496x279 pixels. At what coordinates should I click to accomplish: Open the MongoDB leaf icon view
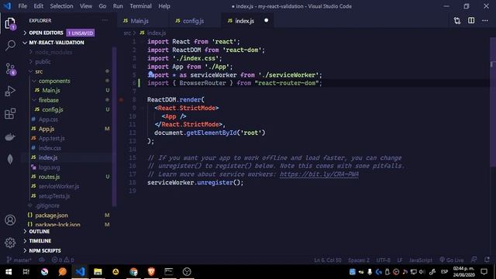tap(10, 159)
